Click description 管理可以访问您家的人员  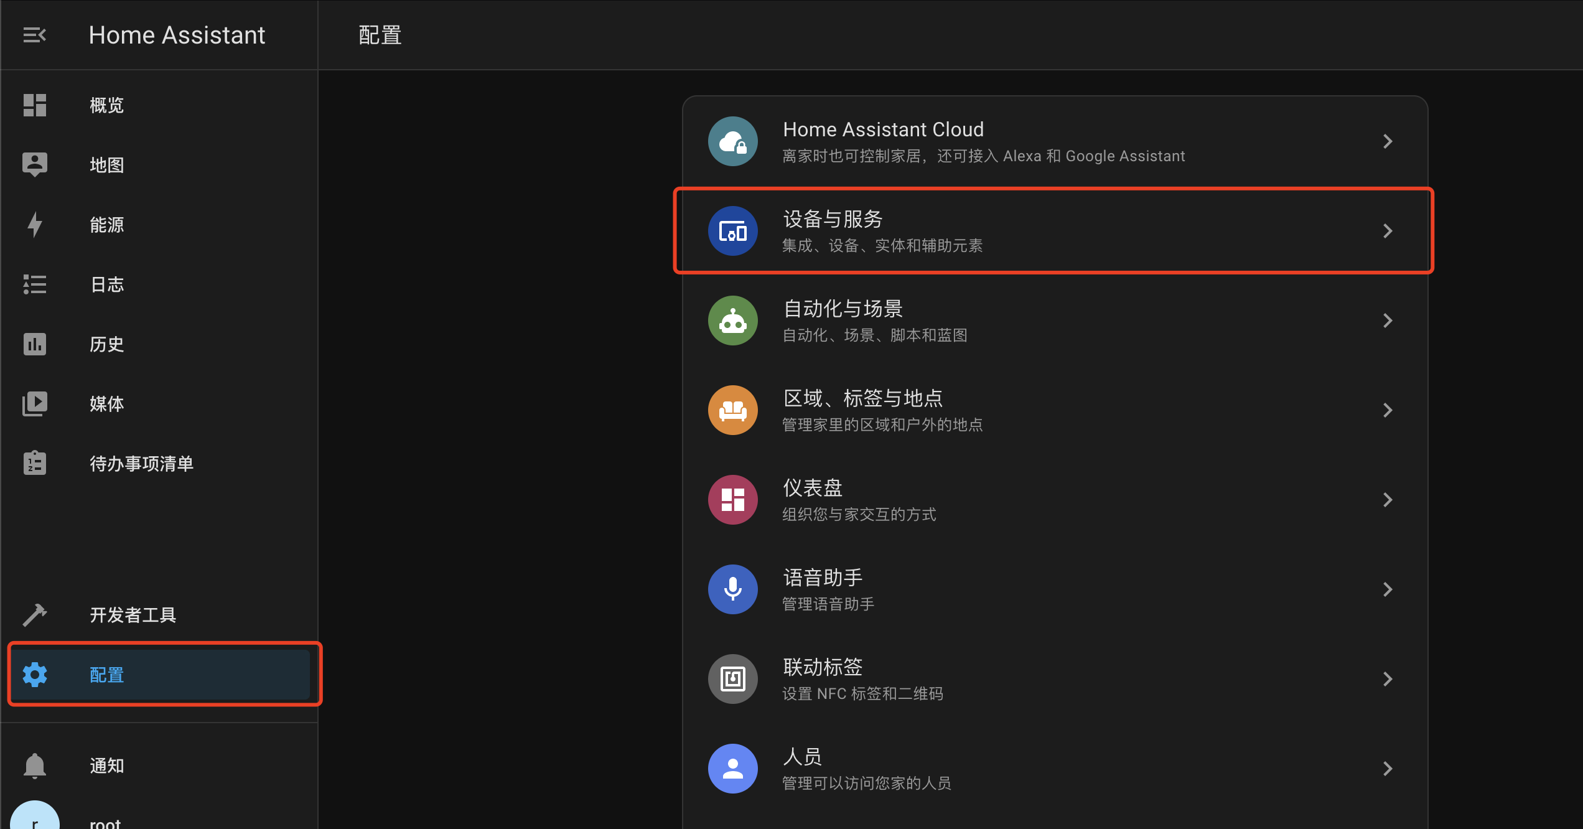coord(867,784)
